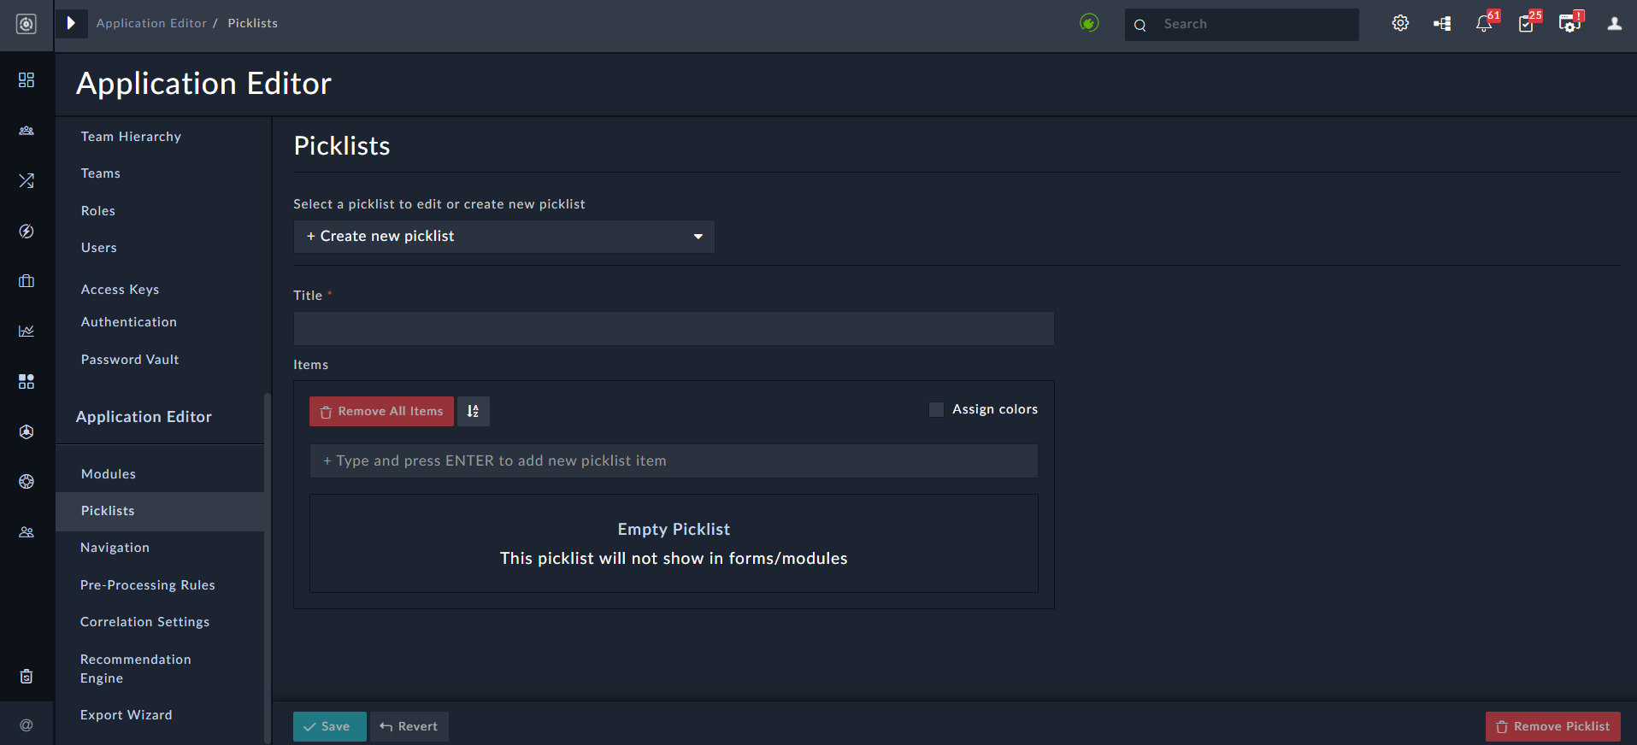1637x745 pixels.
Task: Open Users in the side menu
Action: tap(99, 248)
